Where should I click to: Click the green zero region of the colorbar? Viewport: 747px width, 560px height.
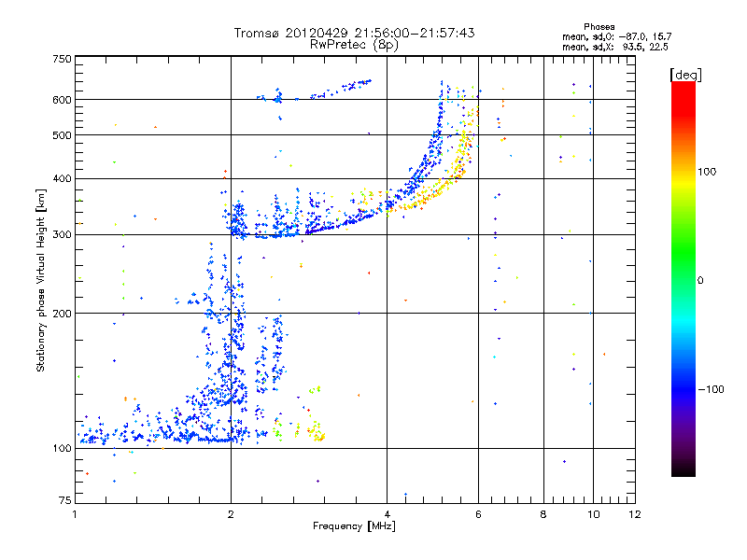click(684, 279)
